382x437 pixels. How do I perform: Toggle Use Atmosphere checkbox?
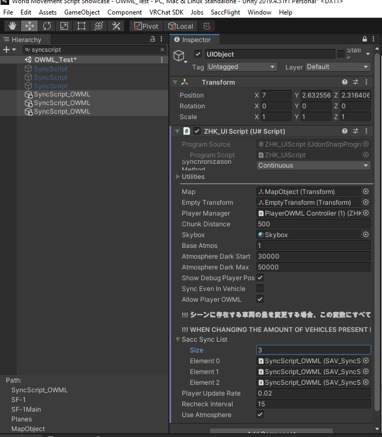[260, 415]
